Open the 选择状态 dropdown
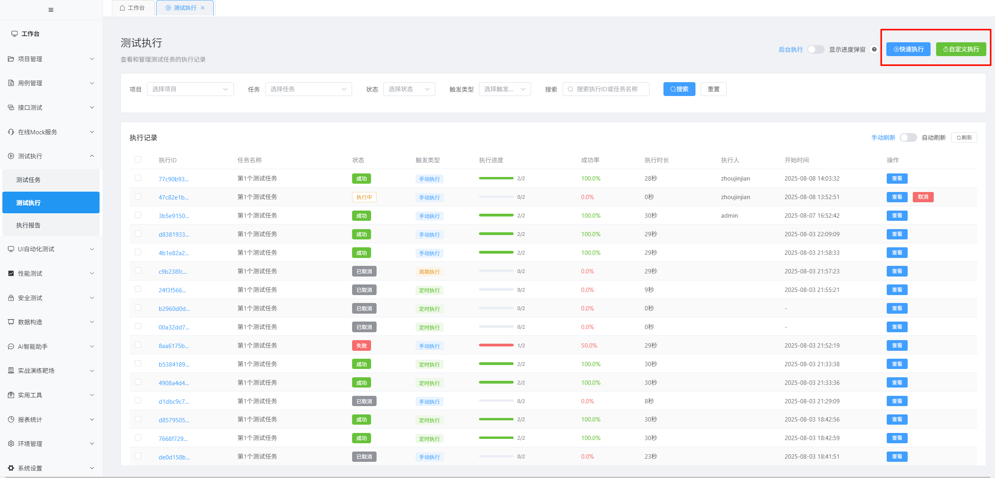 coord(409,89)
